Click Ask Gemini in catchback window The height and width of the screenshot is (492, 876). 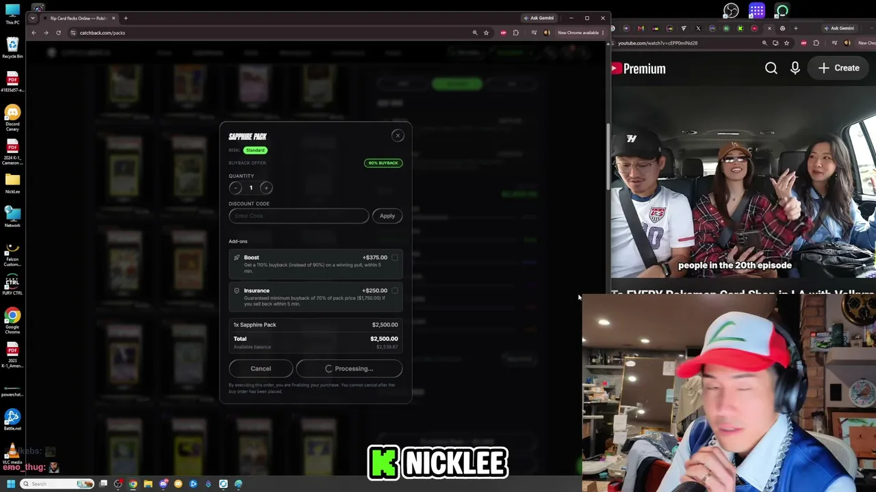(x=538, y=18)
